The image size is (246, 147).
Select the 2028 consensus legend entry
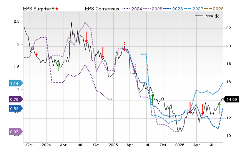click(214, 9)
